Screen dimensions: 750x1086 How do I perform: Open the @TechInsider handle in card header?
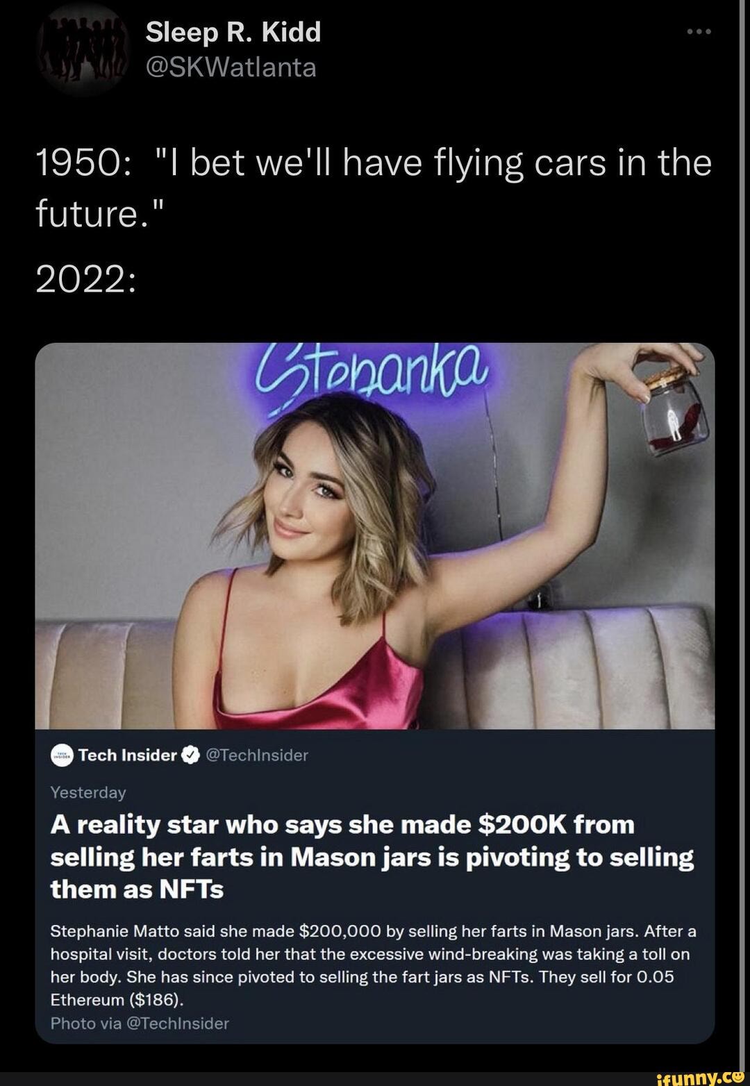tap(257, 755)
